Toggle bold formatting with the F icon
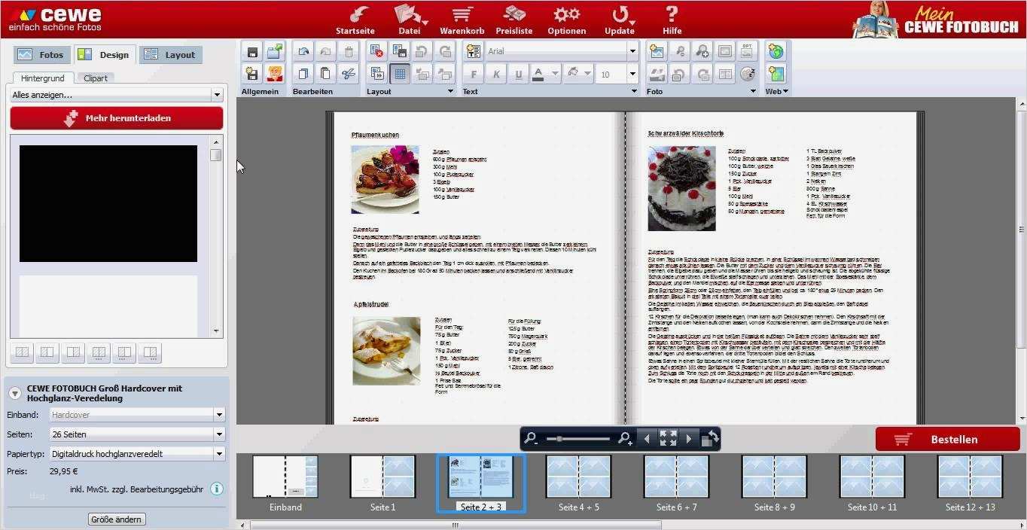1027x530 pixels. (474, 75)
